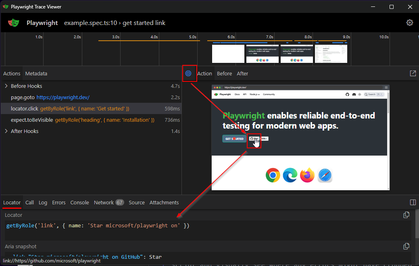Toggle light/dark theme sun icon in snapshot
The width and height of the screenshot is (419, 266).
[360, 94]
